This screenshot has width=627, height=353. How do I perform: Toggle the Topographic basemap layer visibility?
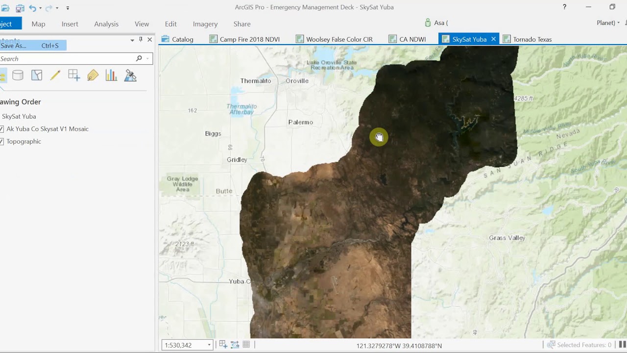(x=2, y=141)
